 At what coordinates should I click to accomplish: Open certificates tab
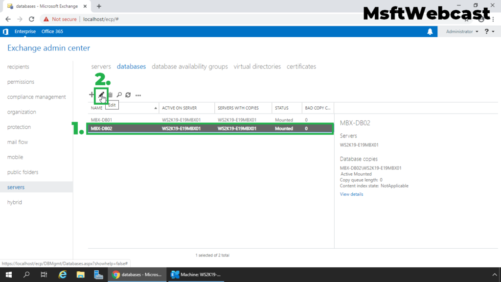pyautogui.click(x=301, y=67)
